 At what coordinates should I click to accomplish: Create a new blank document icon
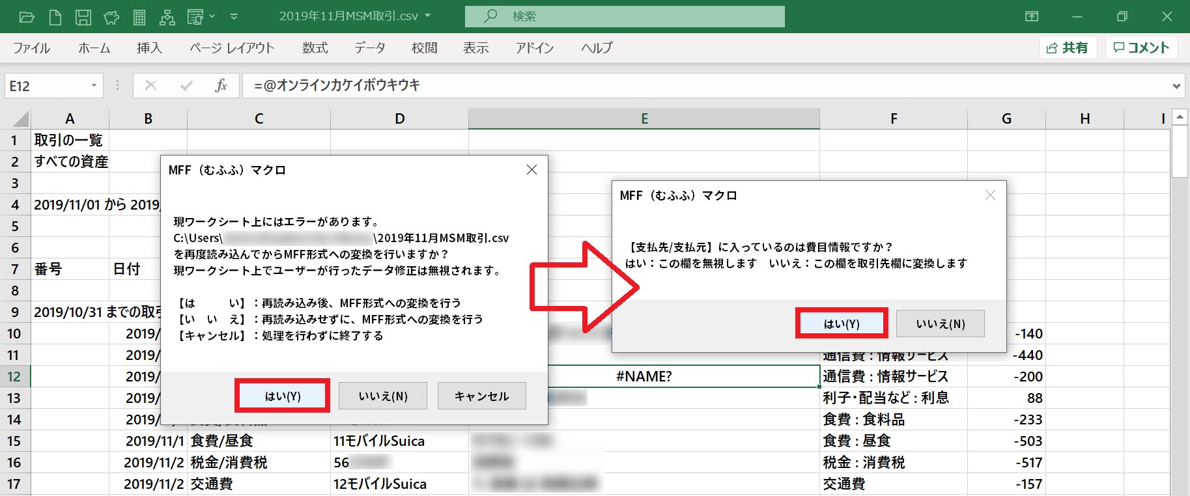point(55,17)
